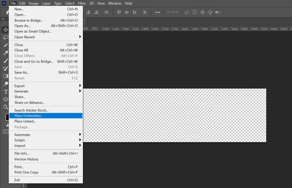This screenshot has height=188, width=292.
Task: Click the transparent canvas area
Action: (174, 115)
